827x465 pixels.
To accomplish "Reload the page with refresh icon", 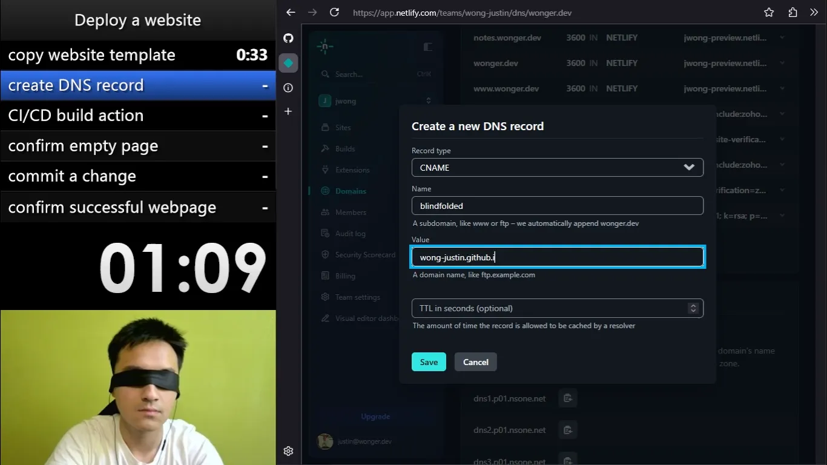I will click(334, 12).
